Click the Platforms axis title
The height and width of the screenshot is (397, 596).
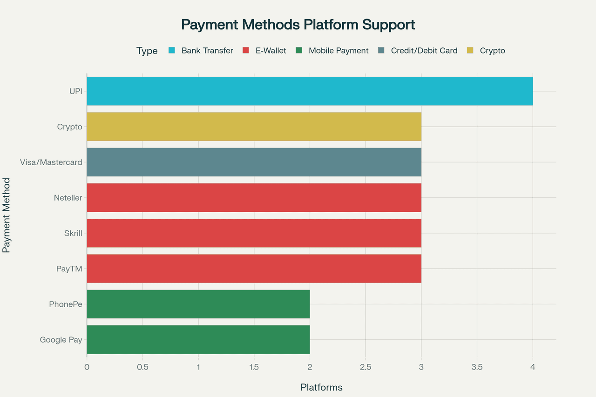pyautogui.click(x=321, y=387)
